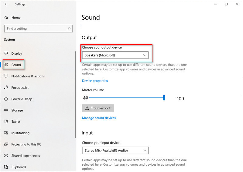Viewport: 243px width, 172px height.
Task: Minimize the Settings window
Action: [215, 4]
